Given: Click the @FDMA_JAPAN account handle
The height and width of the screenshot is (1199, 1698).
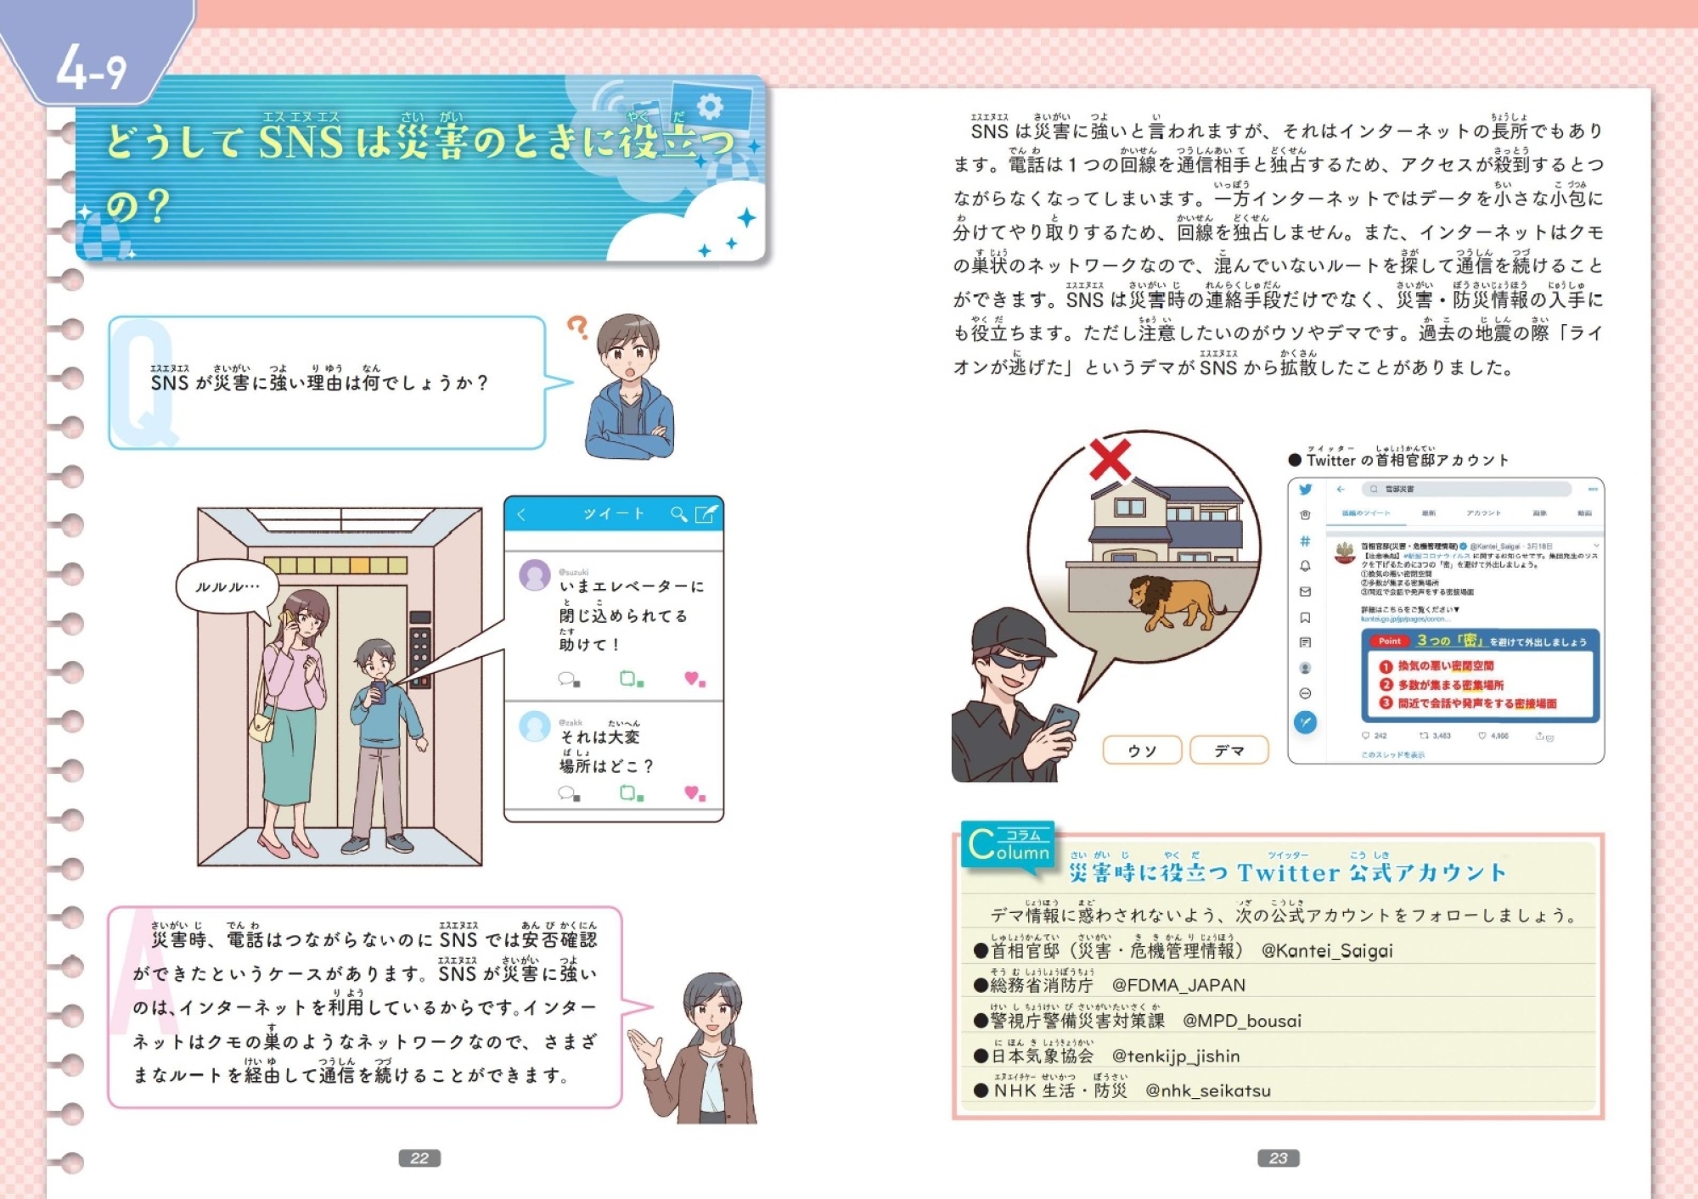Looking at the screenshot, I should pos(1178,986).
